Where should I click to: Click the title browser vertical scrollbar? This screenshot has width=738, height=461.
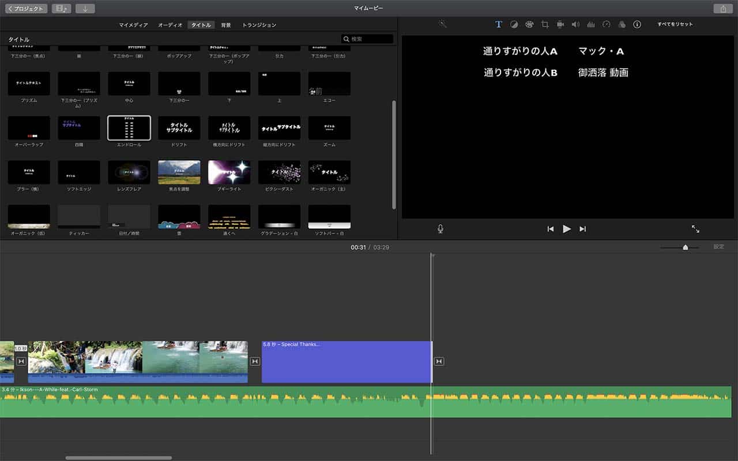coord(394,154)
